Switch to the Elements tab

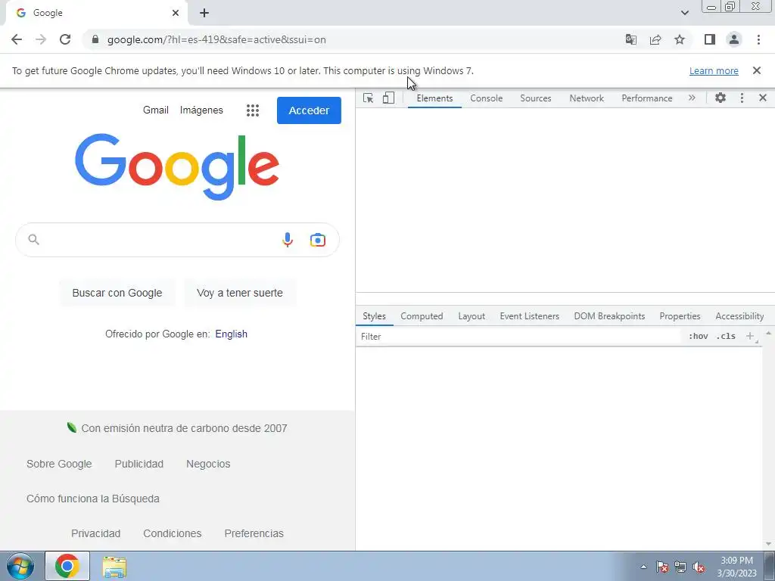(434, 98)
